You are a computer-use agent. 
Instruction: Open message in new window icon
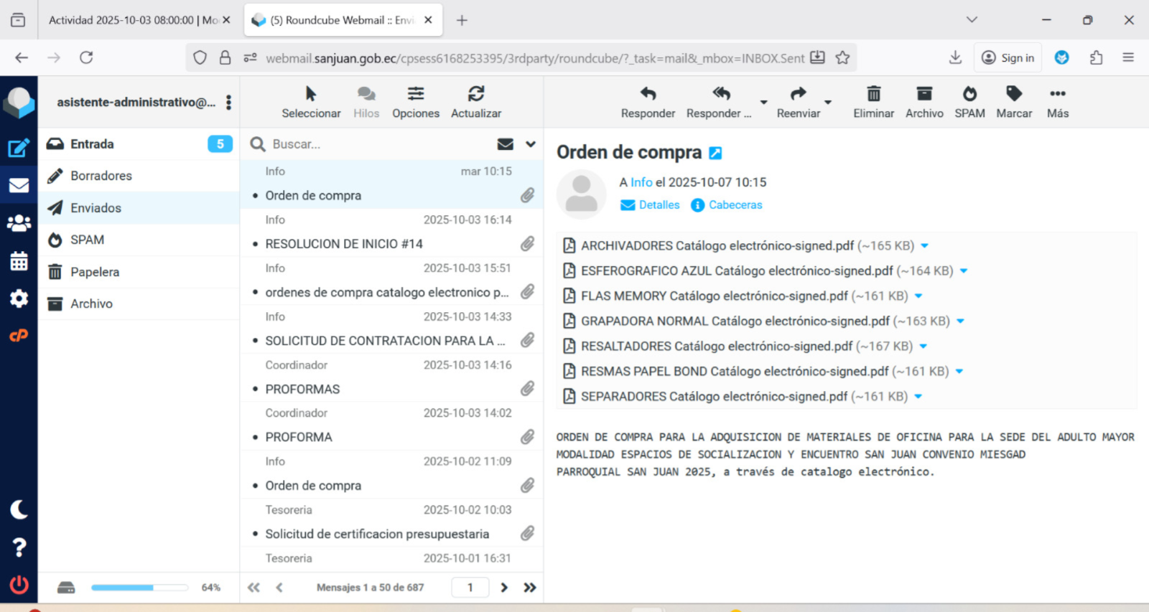pos(715,153)
